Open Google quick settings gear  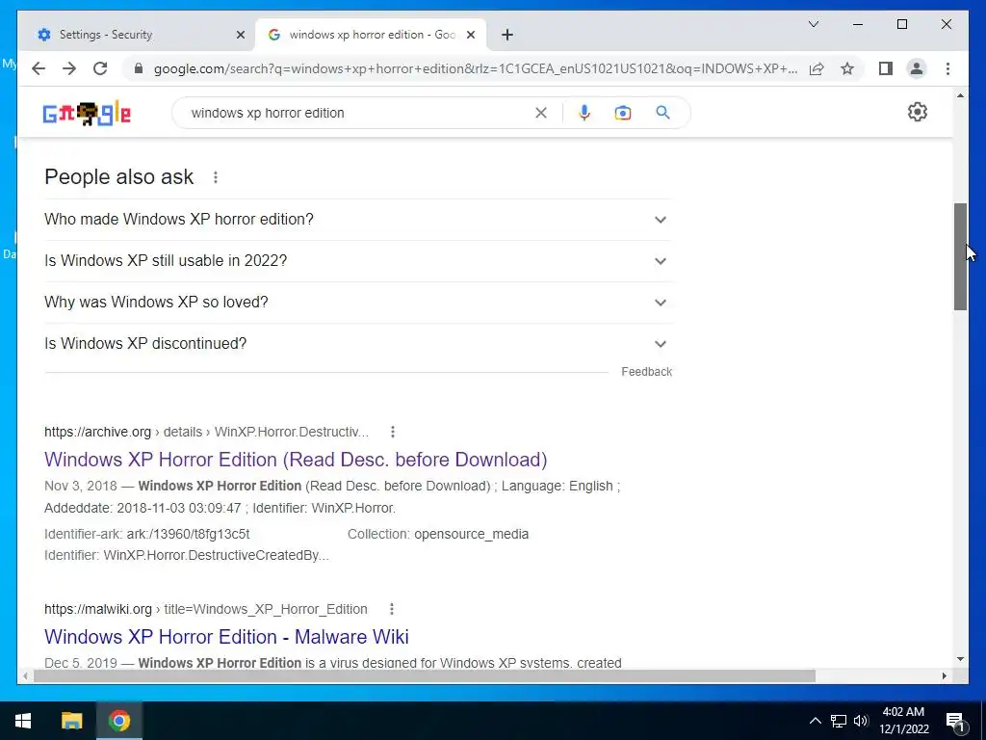click(918, 112)
